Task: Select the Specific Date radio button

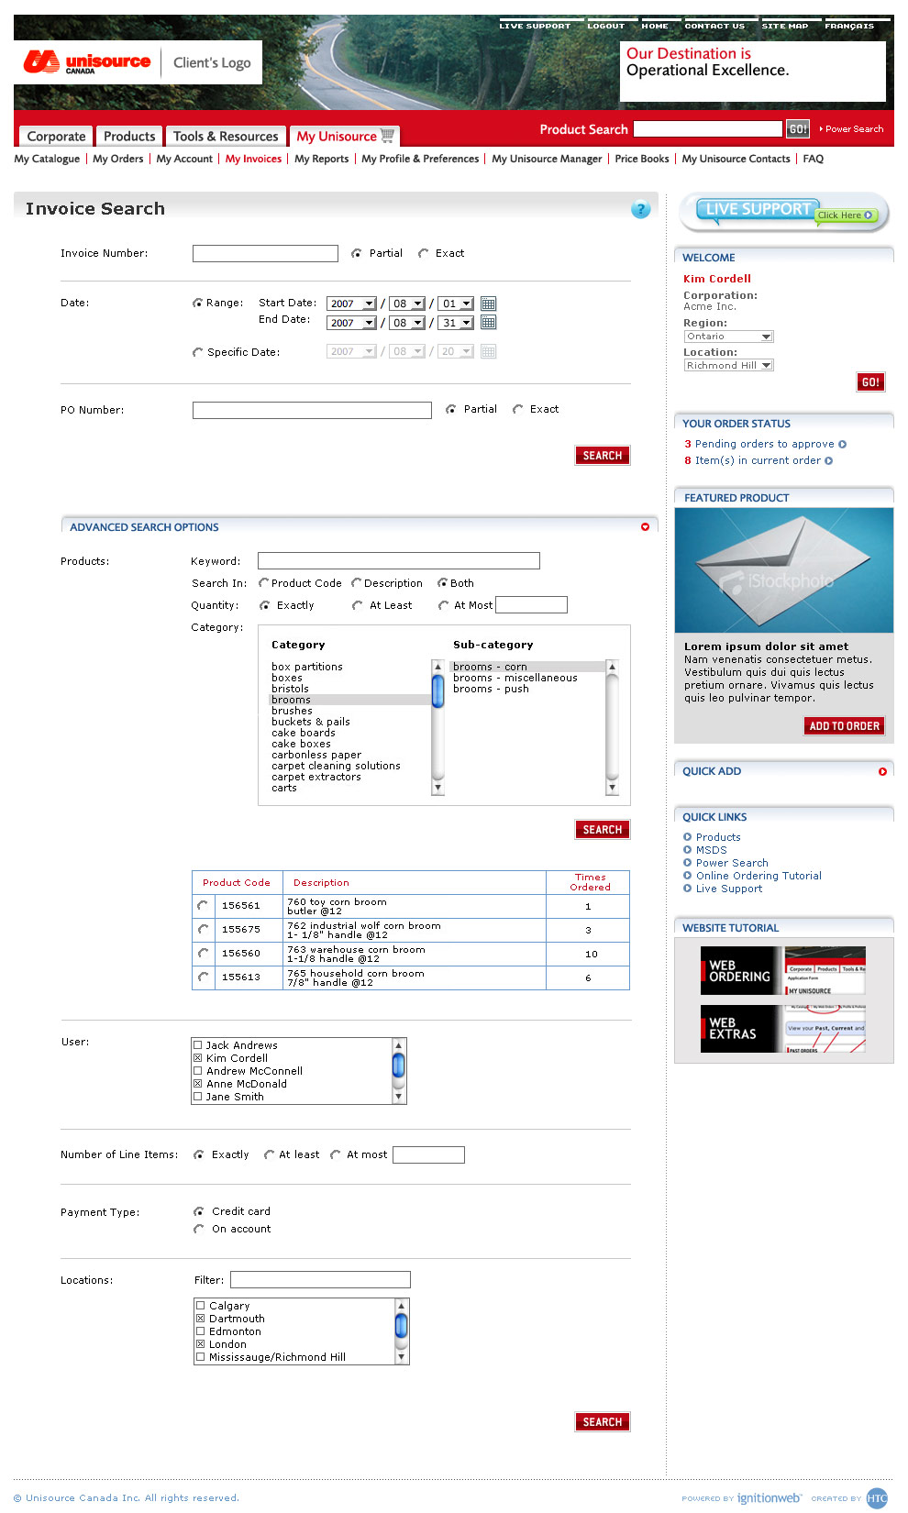Action: pos(197,352)
